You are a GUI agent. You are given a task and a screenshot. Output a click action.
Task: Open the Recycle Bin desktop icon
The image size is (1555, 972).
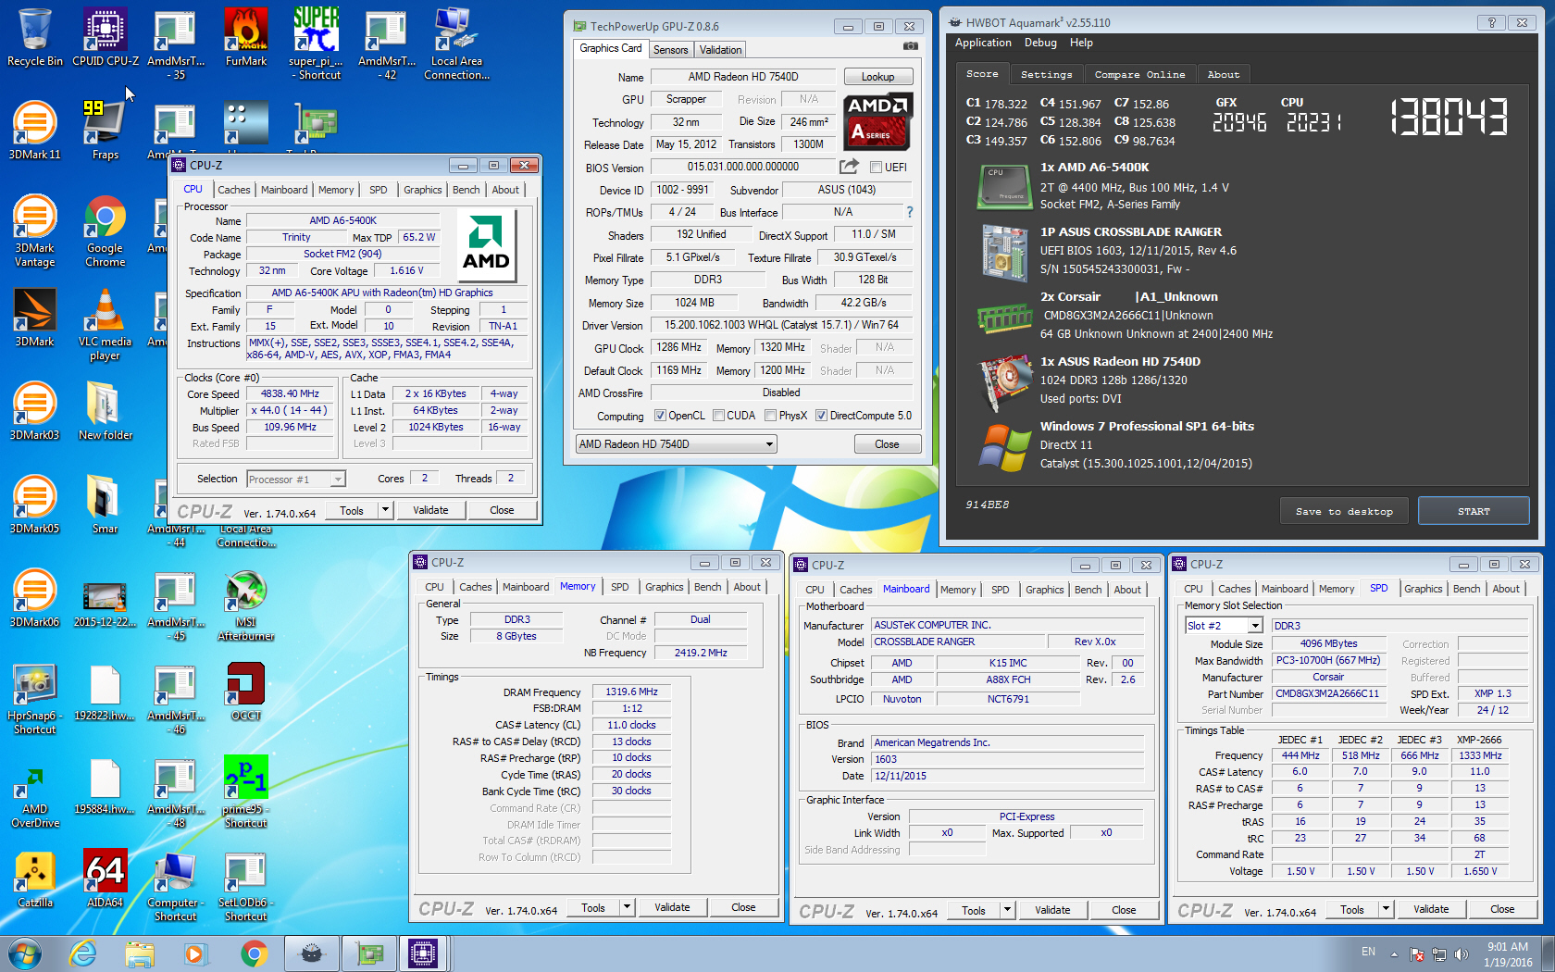point(35,37)
